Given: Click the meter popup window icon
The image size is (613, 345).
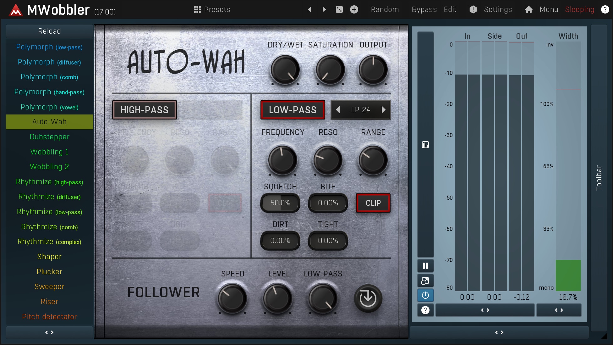Looking at the screenshot, I should point(425,281).
